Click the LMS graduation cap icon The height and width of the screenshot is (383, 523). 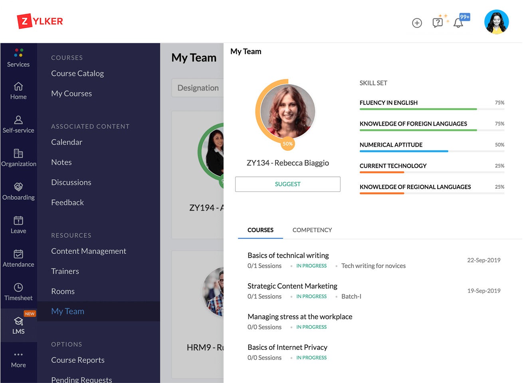pos(18,321)
